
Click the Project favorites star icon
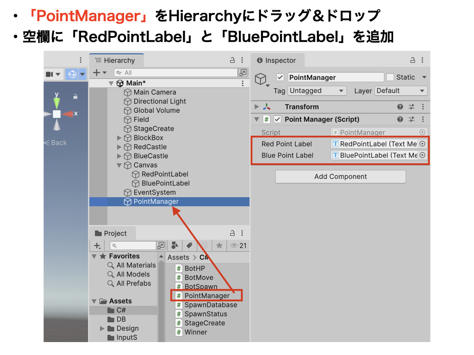pos(219,245)
